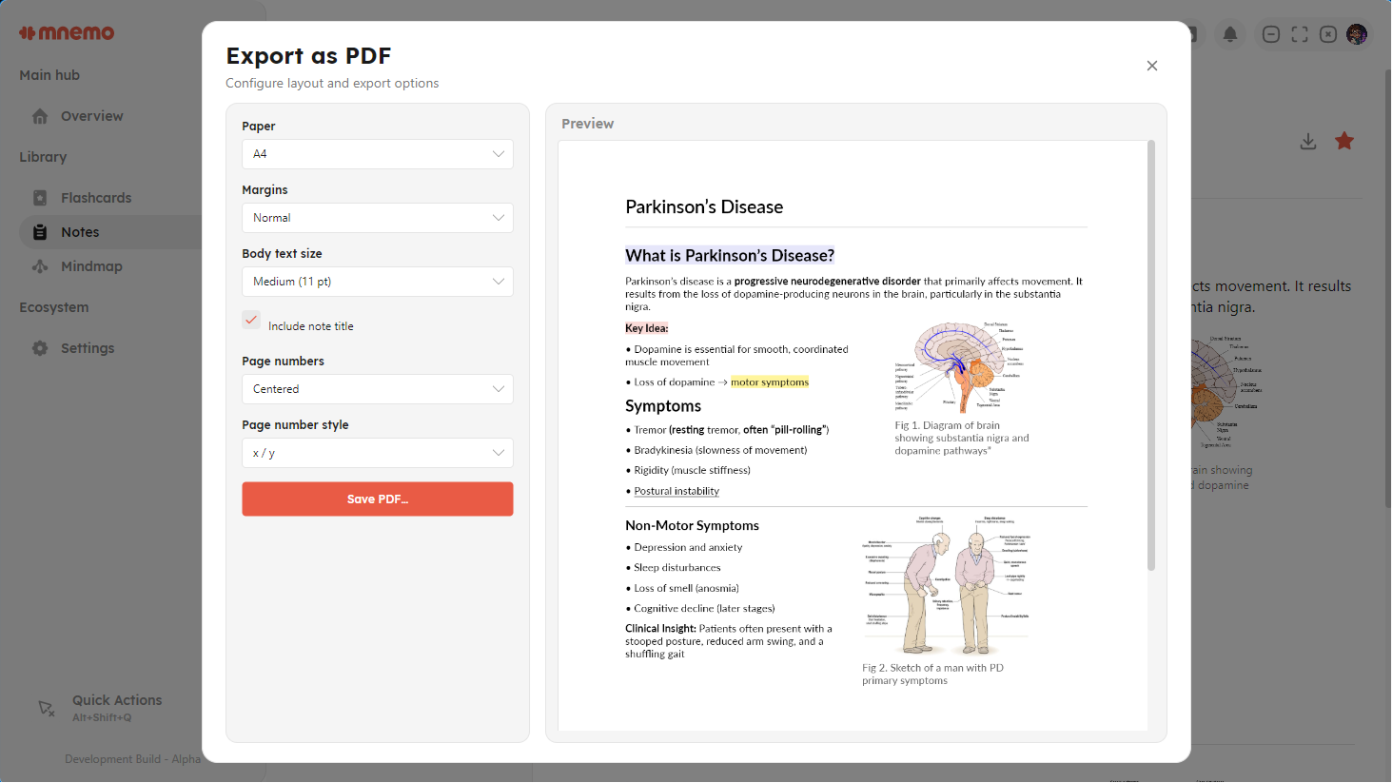Click the Settings gear icon
The image size is (1392, 783).
click(x=40, y=348)
